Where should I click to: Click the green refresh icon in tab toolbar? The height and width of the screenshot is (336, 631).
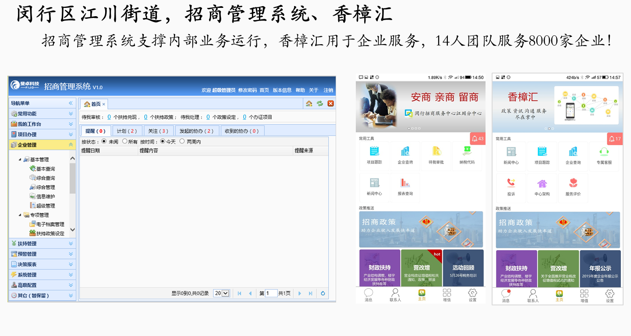[x=320, y=104]
